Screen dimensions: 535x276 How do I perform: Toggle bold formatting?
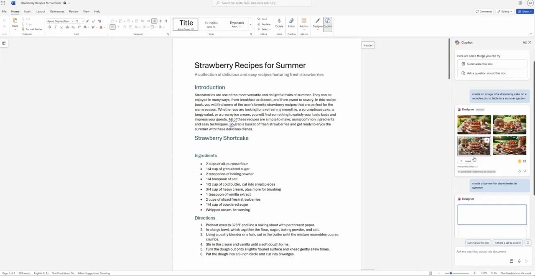tap(49, 27)
